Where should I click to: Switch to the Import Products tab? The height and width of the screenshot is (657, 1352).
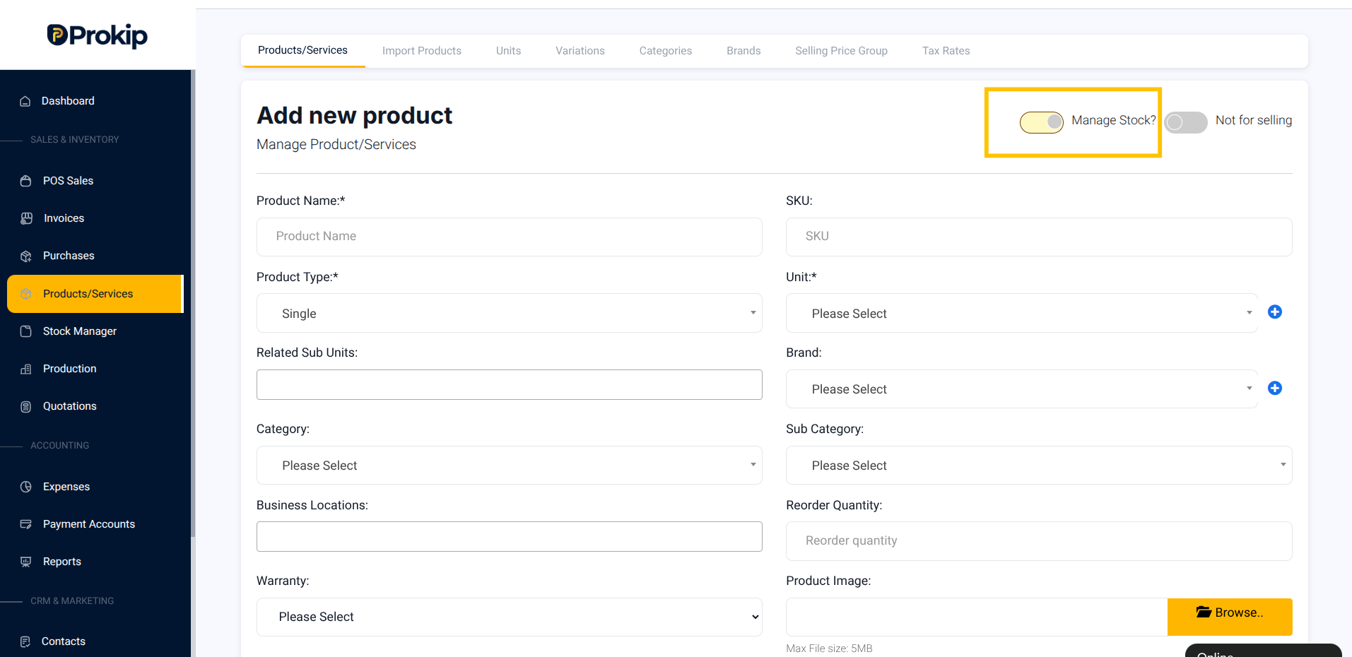[422, 51]
